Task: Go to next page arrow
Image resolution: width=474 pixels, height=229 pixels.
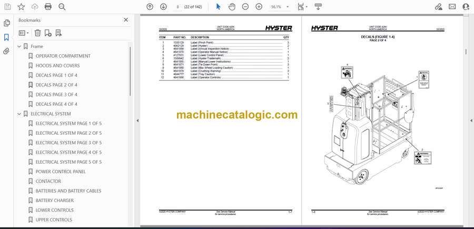Action: [163, 7]
